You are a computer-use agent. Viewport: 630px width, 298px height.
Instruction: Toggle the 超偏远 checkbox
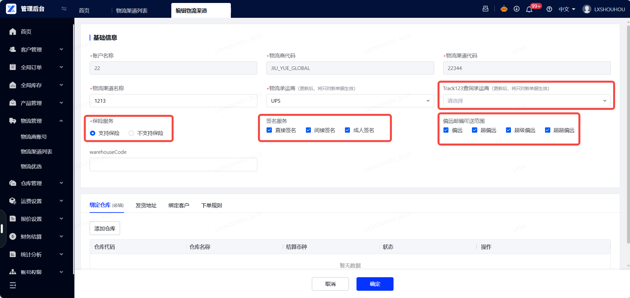[475, 130]
